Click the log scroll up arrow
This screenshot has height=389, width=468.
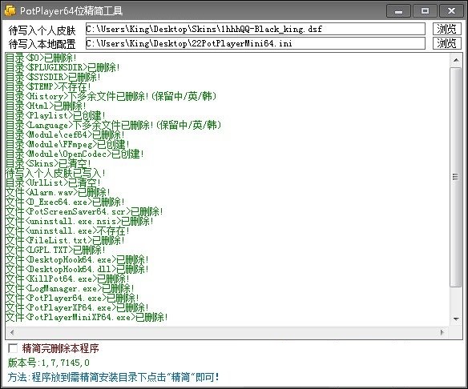coord(456,60)
